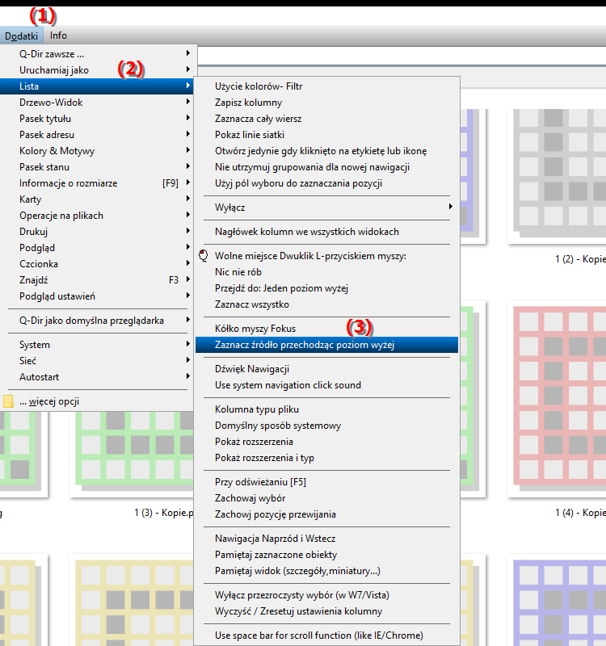
Task: Select 'Przejdź do: Jeden poziom wyżej'
Action: (x=326, y=288)
